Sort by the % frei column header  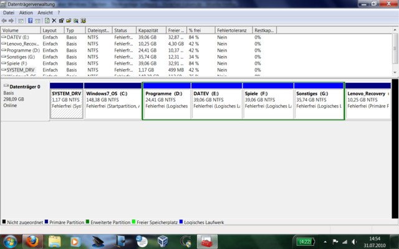click(x=201, y=31)
